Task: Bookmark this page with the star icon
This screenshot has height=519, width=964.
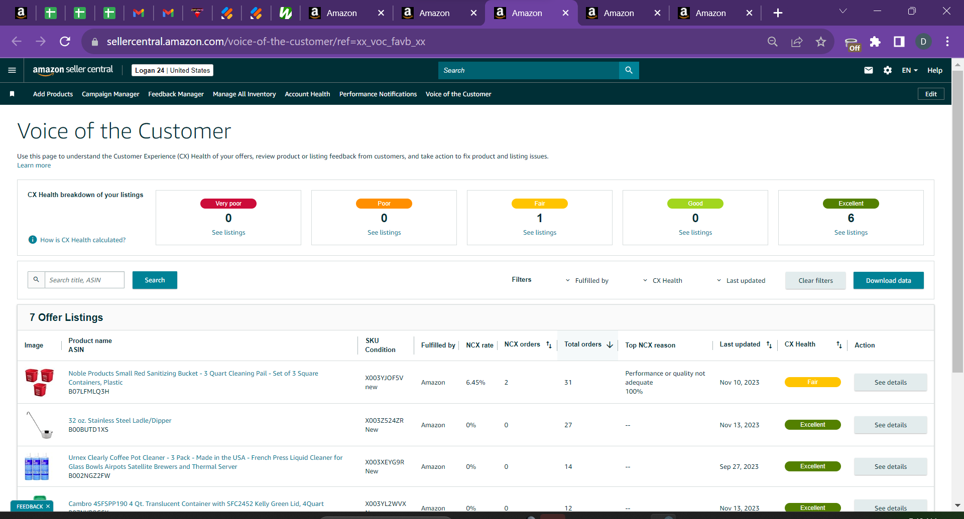Action: point(821,42)
